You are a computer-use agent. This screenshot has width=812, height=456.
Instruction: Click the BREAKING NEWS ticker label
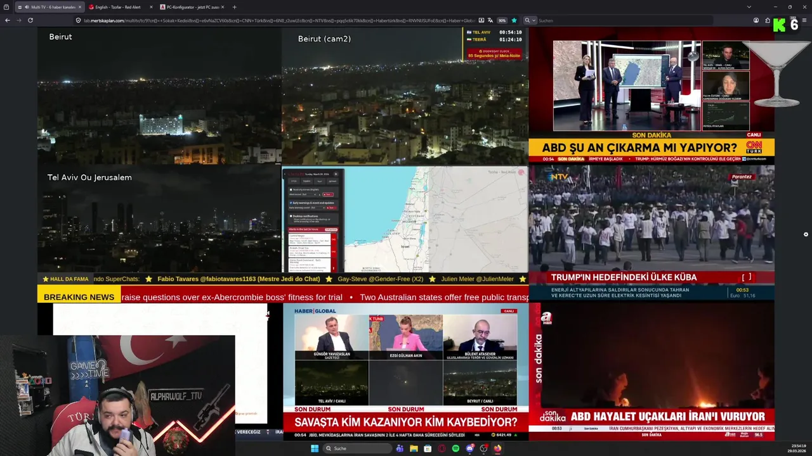click(79, 297)
